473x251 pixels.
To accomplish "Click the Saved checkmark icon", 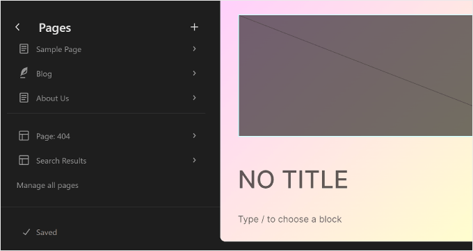I will click(26, 232).
